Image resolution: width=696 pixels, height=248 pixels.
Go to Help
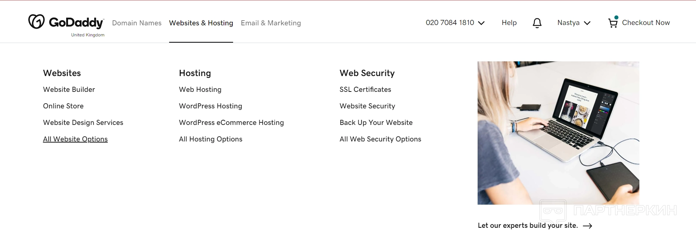pyautogui.click(x=509, y=23)
